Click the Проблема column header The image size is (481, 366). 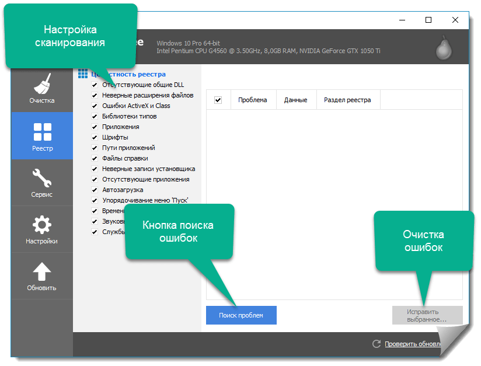pos(252,100)
